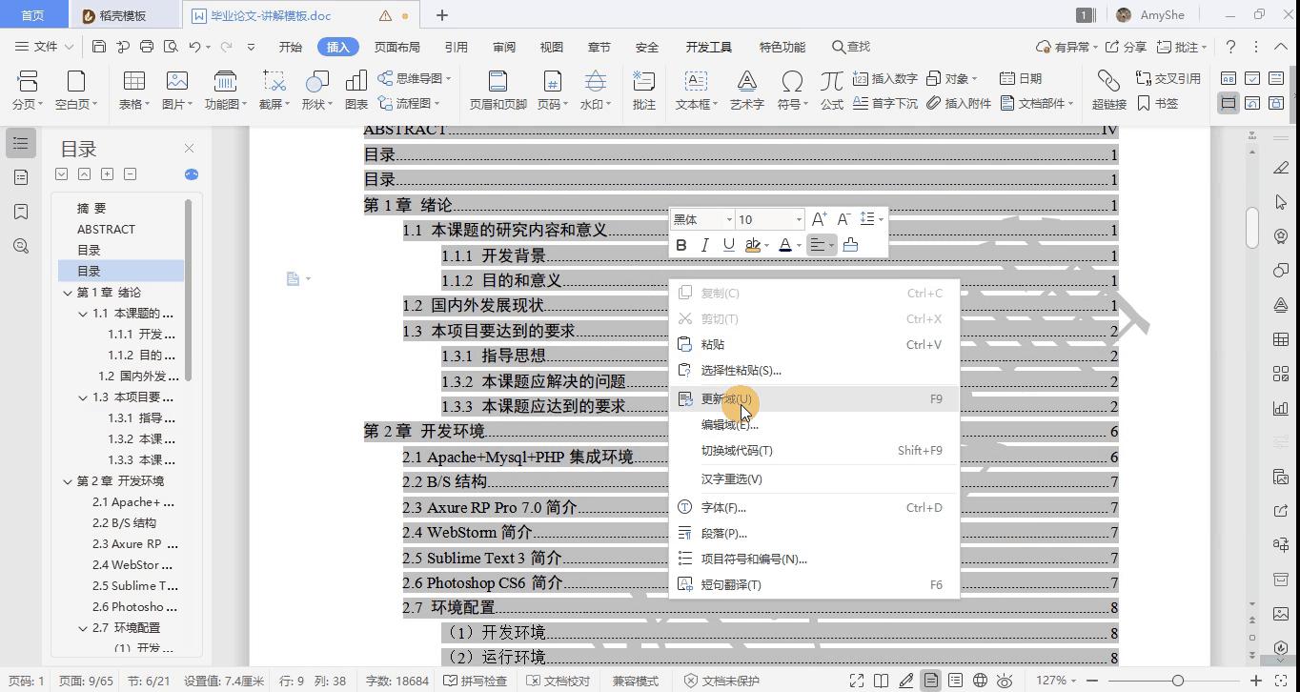Toggle underline in the mini toolbar
This screenshot has width=1300, height=692.
coord(728,245)
